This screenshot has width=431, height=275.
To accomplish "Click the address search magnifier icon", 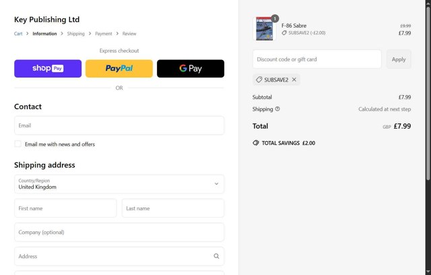I will click(x=216, y=256).
